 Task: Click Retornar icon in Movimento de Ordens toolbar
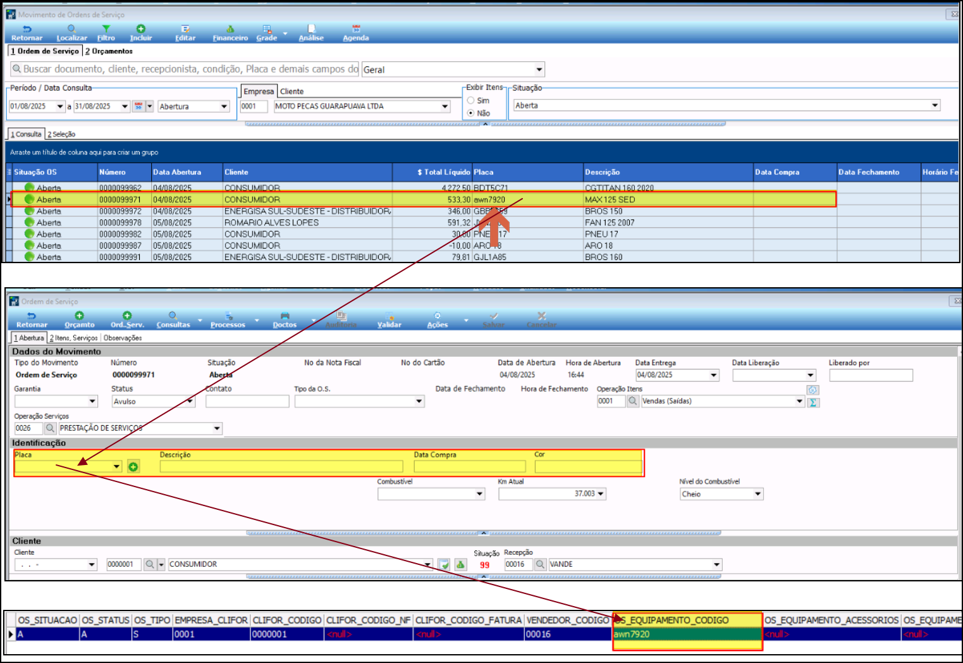[27, 29]
